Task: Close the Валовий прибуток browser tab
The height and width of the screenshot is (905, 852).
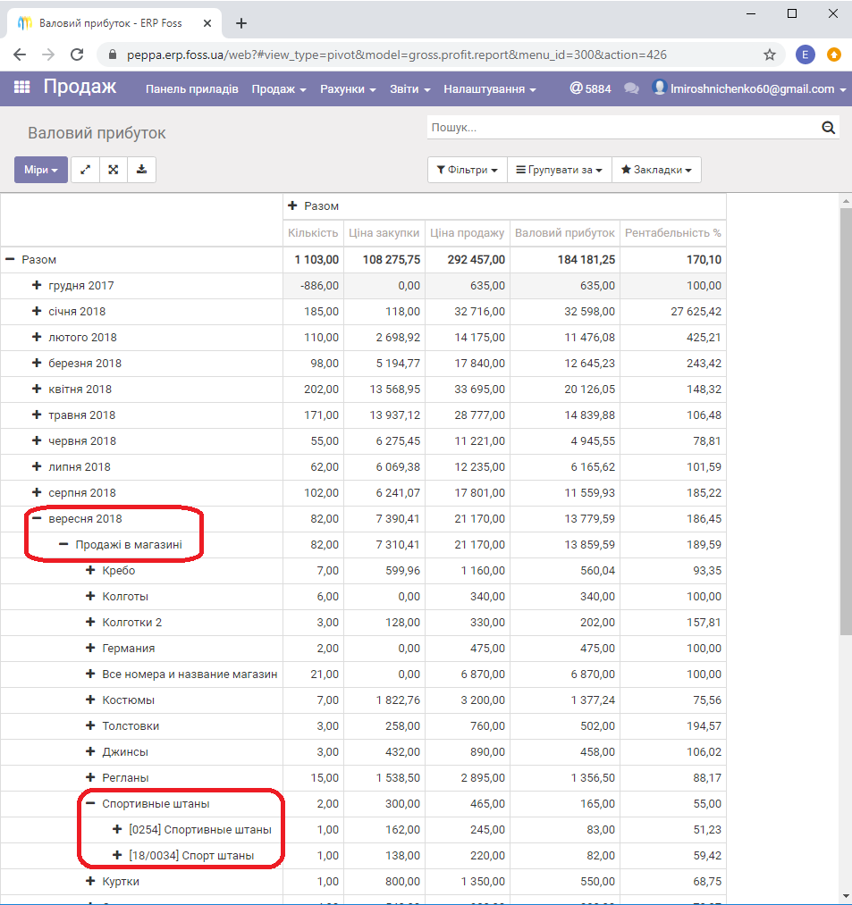Action: [x=207, y=23]
